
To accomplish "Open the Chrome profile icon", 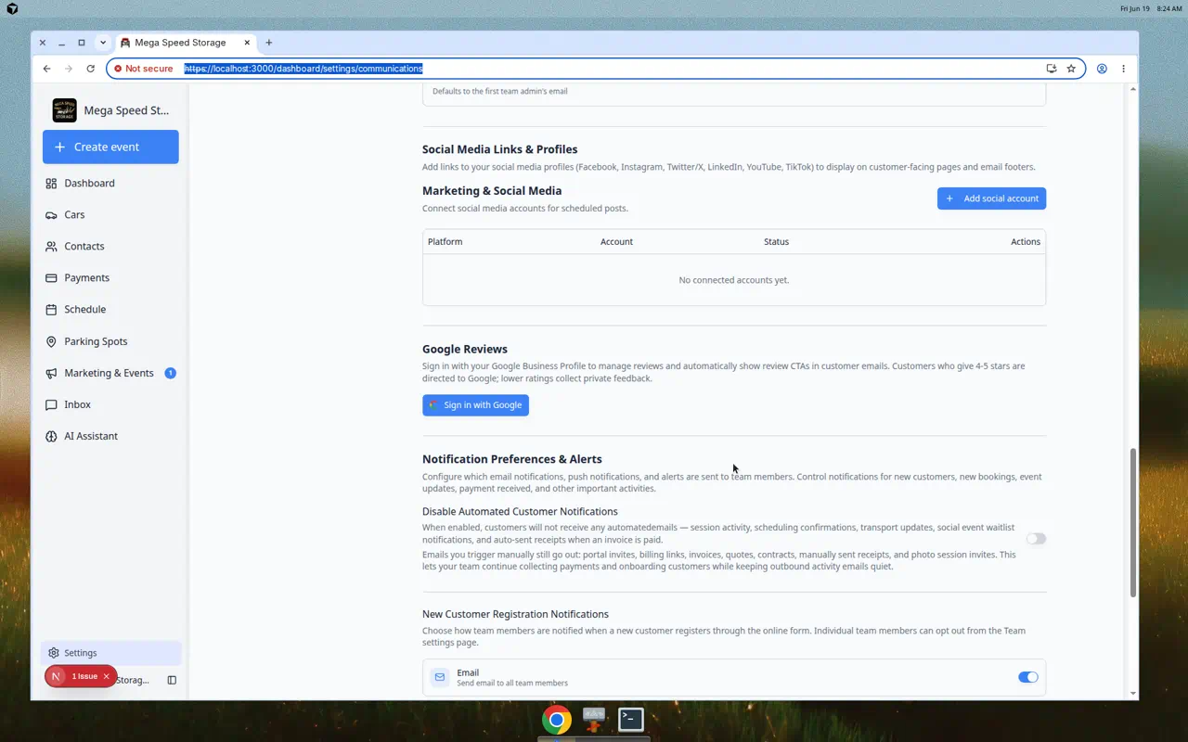I will point(1102,69).
